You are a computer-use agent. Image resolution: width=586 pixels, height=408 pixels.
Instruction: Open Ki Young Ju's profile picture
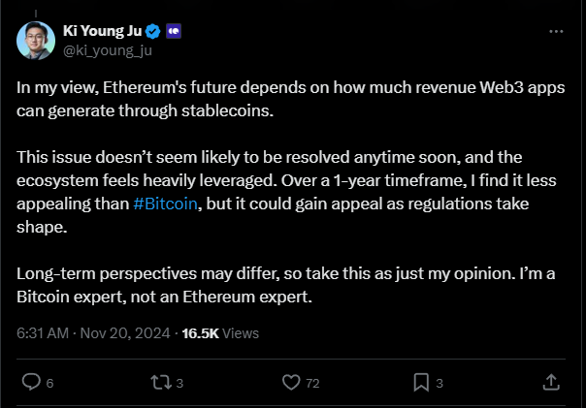coord(36,41)
